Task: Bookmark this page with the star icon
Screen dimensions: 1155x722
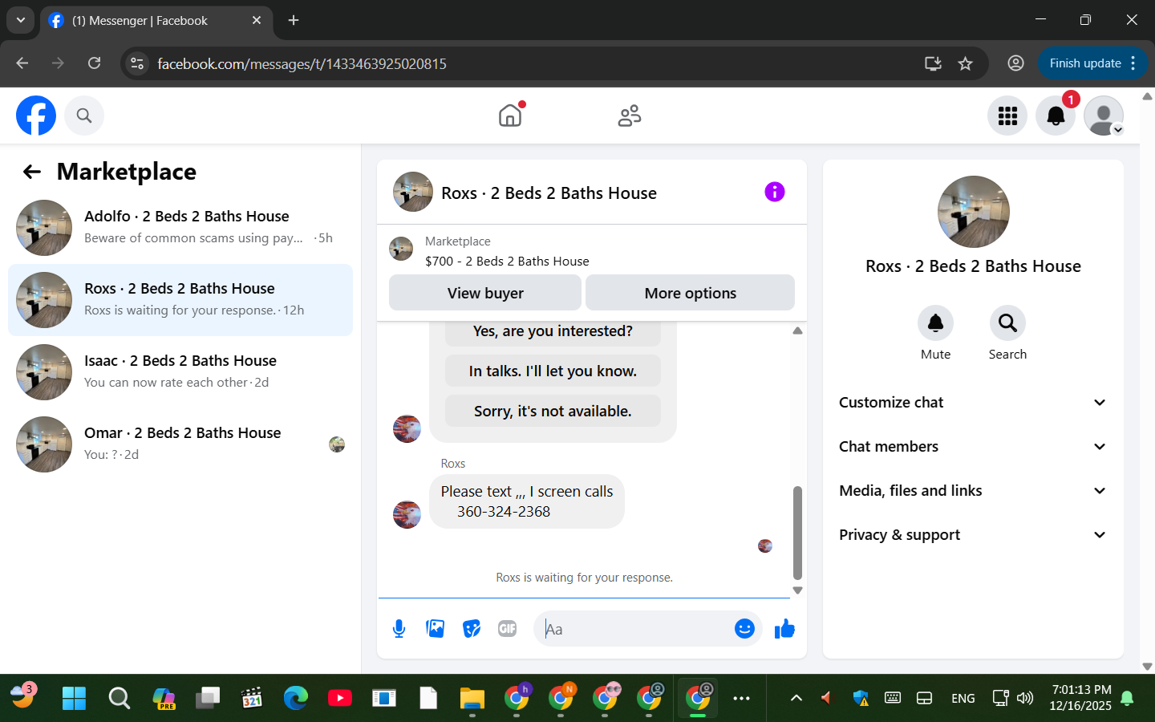Action: pos(966,63)
